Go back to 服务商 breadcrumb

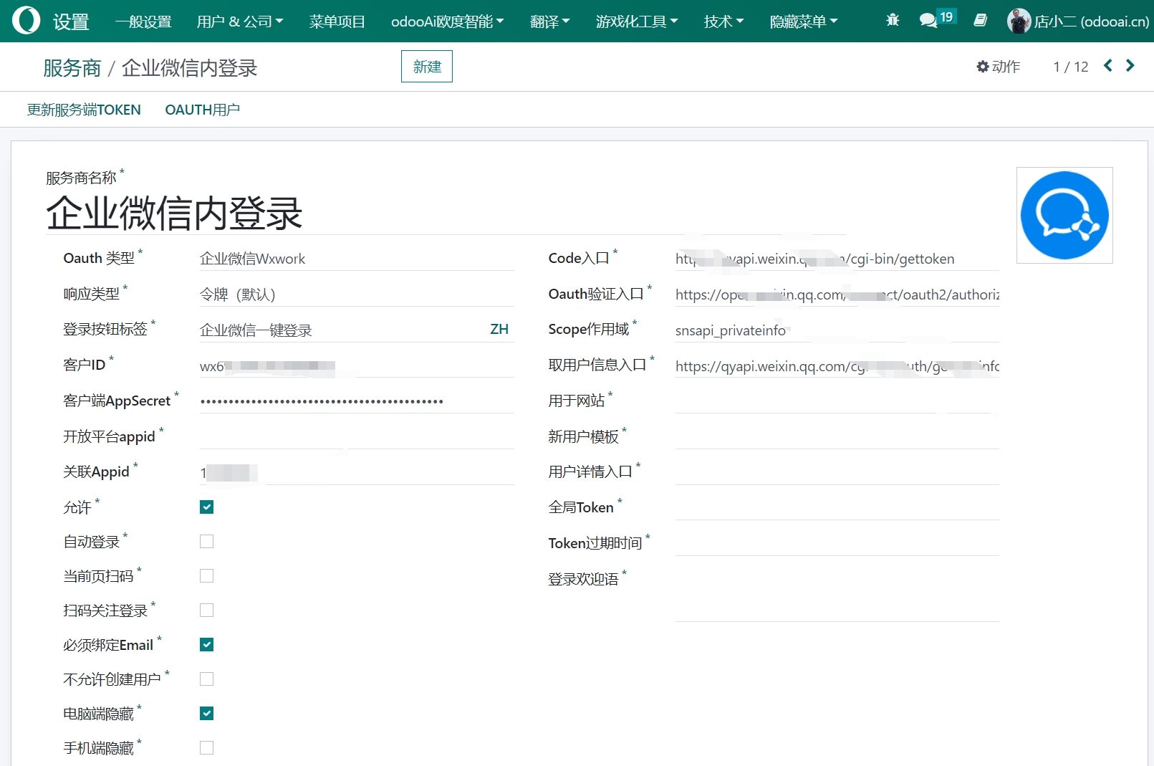tap(72, 68)
